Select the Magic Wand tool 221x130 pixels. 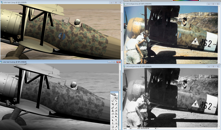point(116,101)
